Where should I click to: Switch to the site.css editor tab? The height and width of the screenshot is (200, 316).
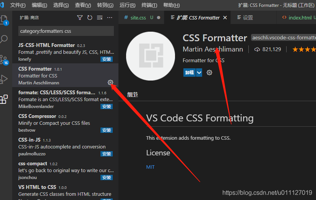click(138, 18)
